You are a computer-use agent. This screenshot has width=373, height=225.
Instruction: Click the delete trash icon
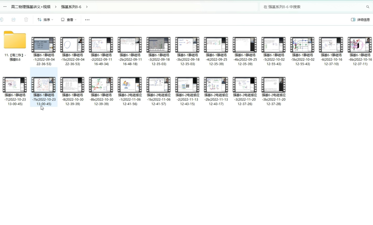pyautogui.click(x=26, y=20)
